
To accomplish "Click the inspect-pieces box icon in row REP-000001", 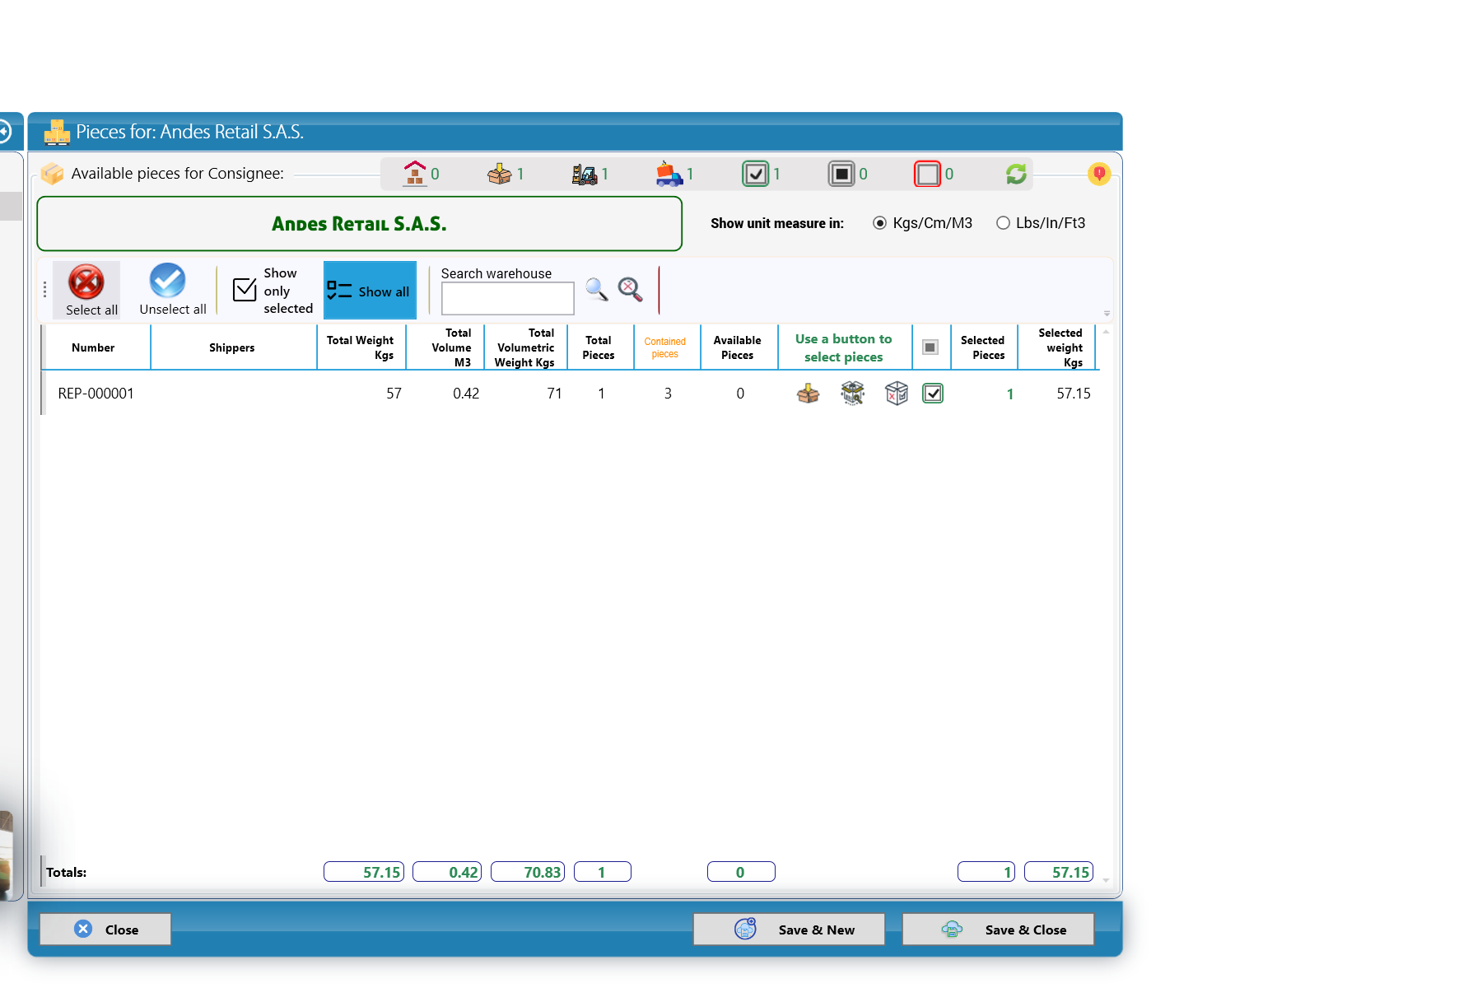I will point(853,394).
